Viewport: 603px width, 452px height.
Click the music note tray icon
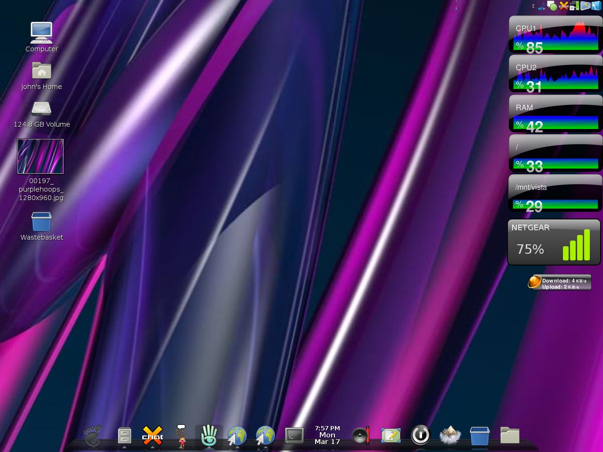[542, 6]
